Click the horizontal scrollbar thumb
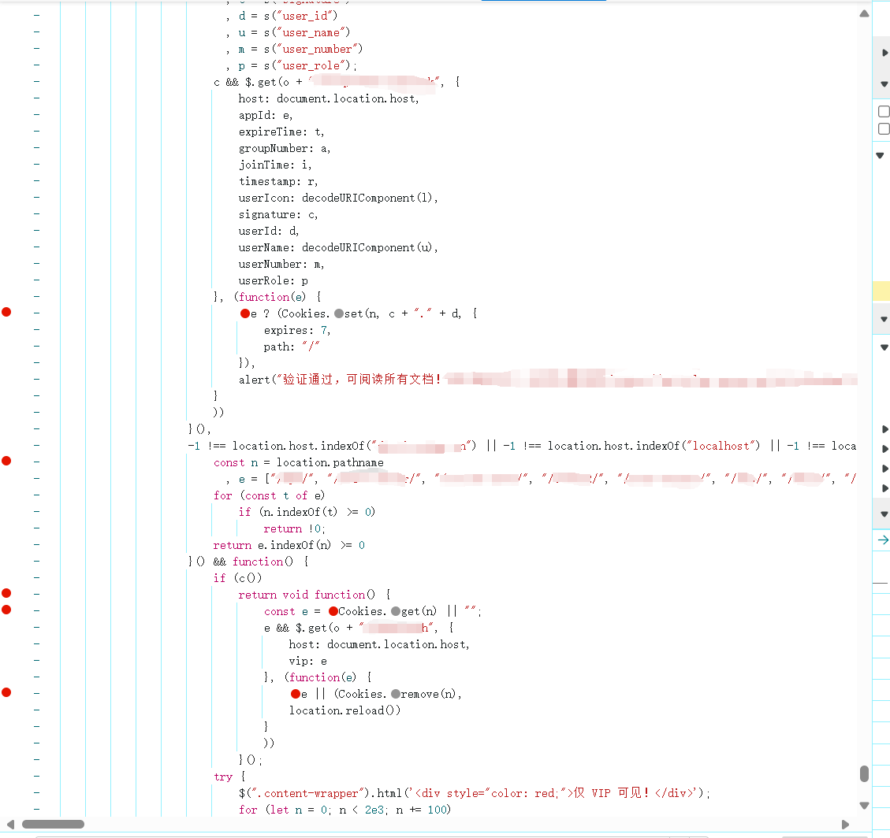Viewport: 890px width, 838px height. click(x=53, y=825)
